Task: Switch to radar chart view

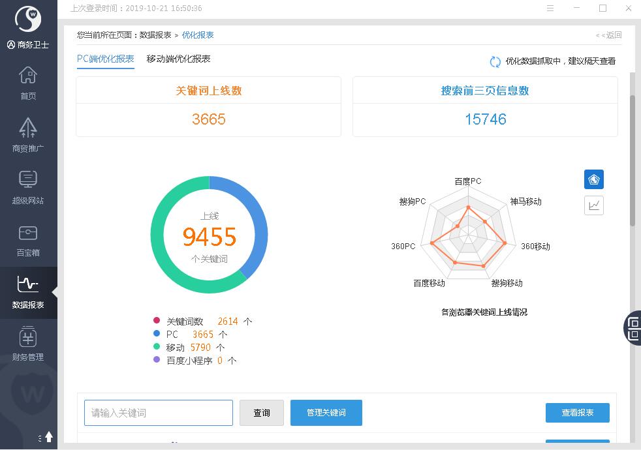Action: (593, 179)
